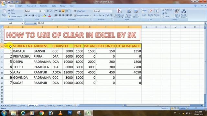The image size is (207, 116).
Task: Insert cells with the Insert button
Action: pyautogui.click(x=144, y=13)
